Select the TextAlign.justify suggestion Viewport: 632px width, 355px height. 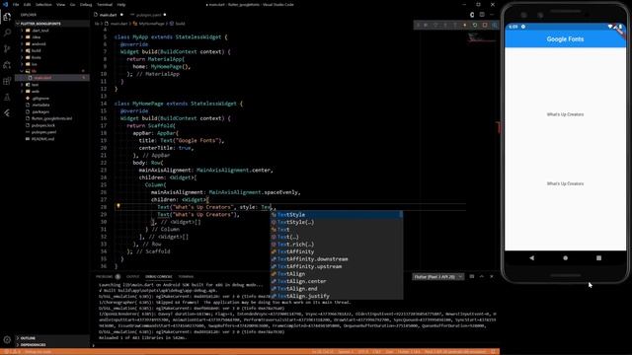coord(336,296)
